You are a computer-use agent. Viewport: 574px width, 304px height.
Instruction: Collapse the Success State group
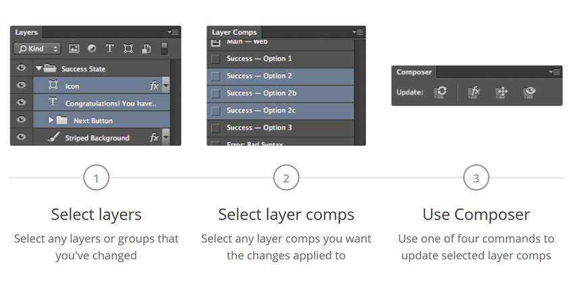(x=39, y=68)
